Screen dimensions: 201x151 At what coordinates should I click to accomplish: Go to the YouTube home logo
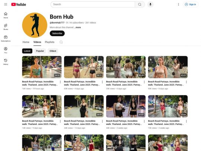coord(19,4)
